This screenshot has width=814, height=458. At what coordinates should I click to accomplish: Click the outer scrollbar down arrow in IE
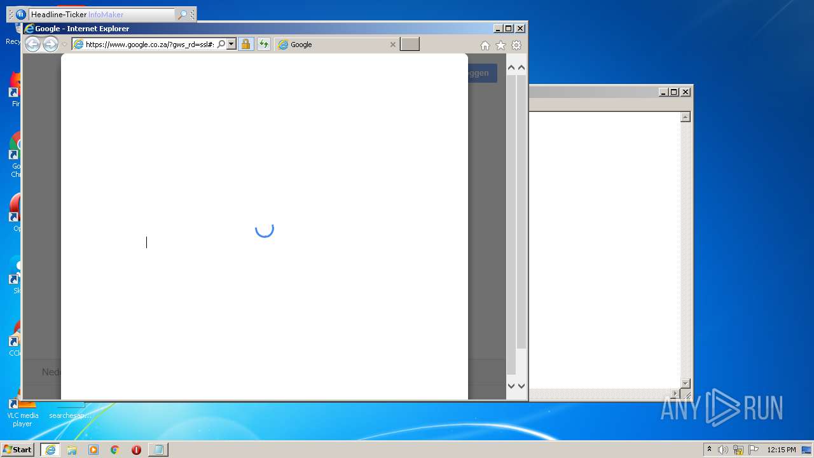521,385
